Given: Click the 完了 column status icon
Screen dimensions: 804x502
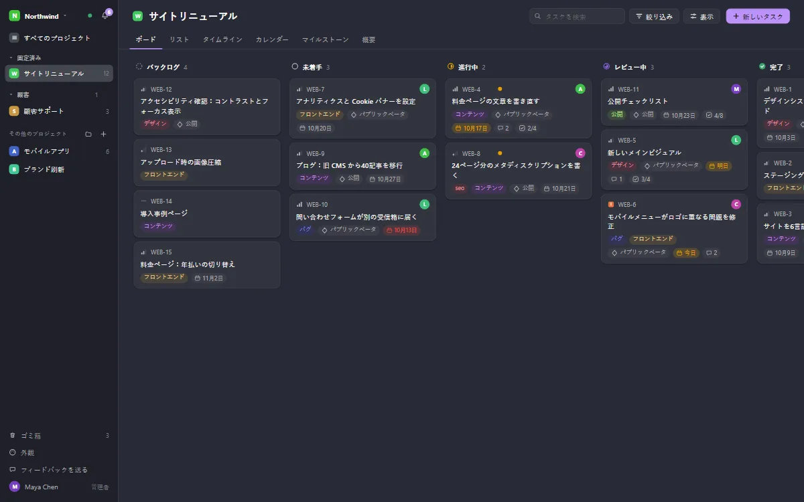Looking at the screenshot, I should 762,67.
